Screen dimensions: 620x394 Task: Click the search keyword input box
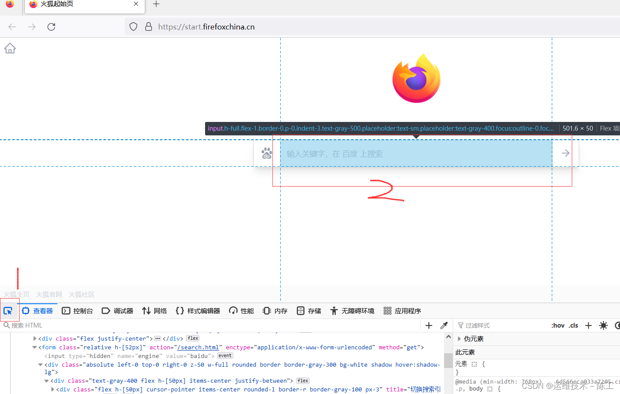click(x=416, y=153)
